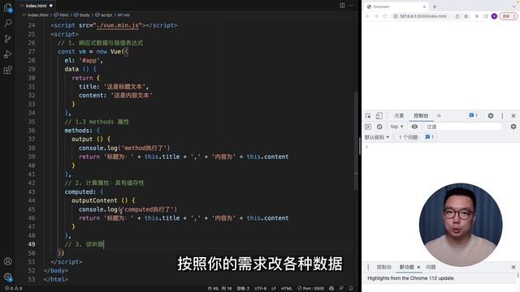Open console settings gear

click(x=513, y=127)
